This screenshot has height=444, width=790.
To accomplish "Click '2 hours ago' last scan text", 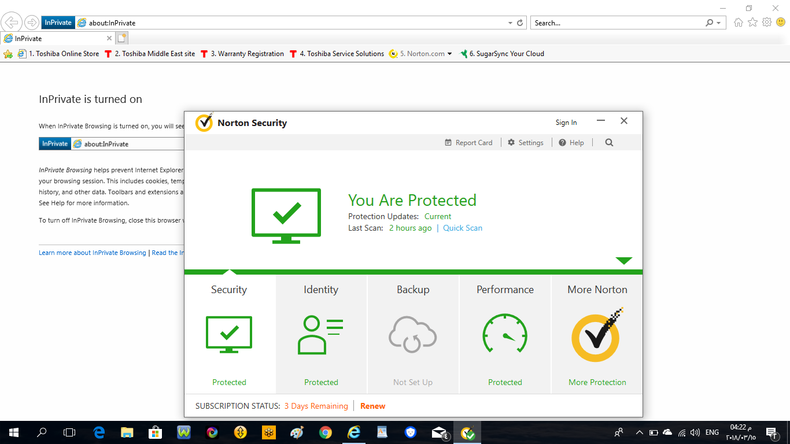I will tap(410, 228).
